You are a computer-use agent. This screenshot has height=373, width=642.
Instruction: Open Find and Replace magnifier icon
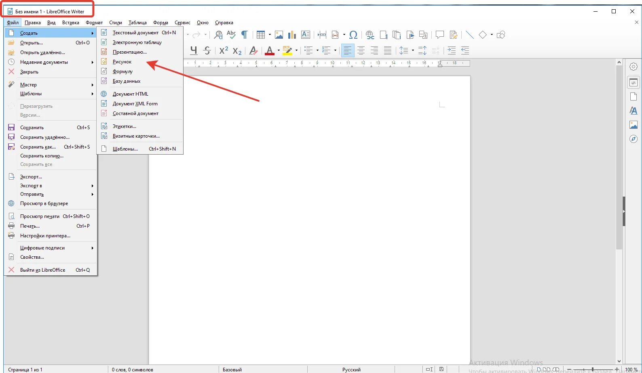click(218, 35)
